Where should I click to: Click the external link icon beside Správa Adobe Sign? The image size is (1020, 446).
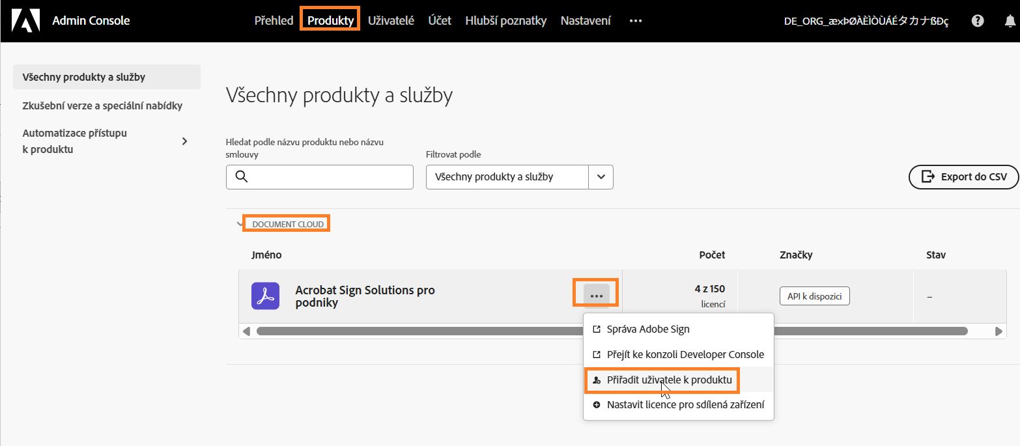tap(597, 329)
